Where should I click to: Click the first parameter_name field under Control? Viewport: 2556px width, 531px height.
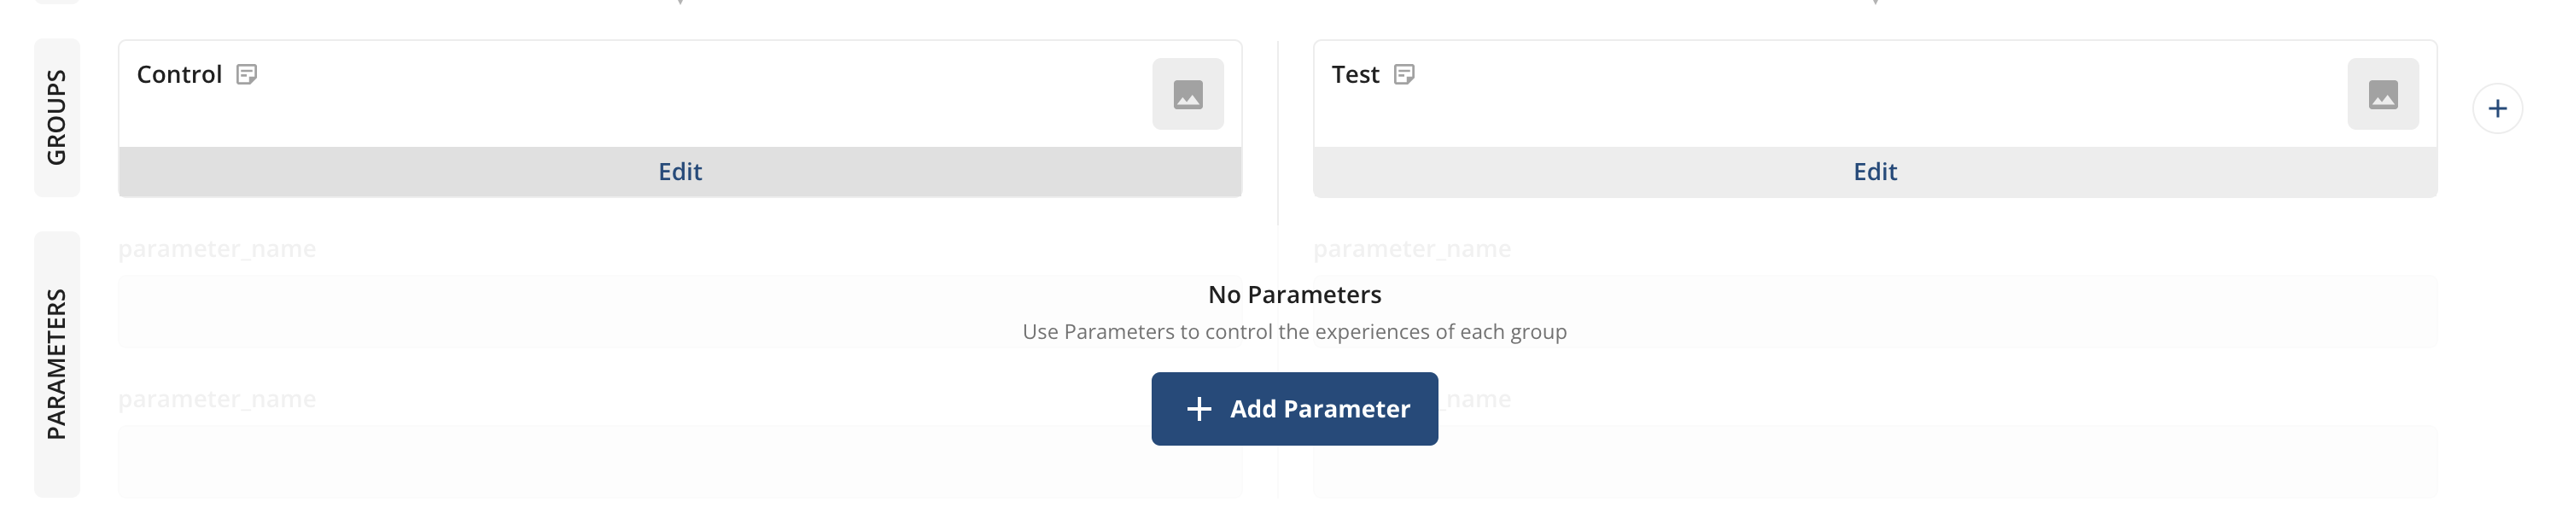pyautogui.click(x=219, y=248)
